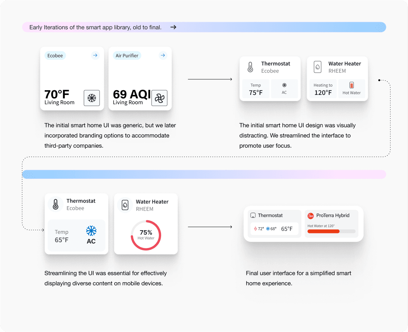Open Air Purifier card via blue arrow
The image size is (408, 332).
(163, 55)
